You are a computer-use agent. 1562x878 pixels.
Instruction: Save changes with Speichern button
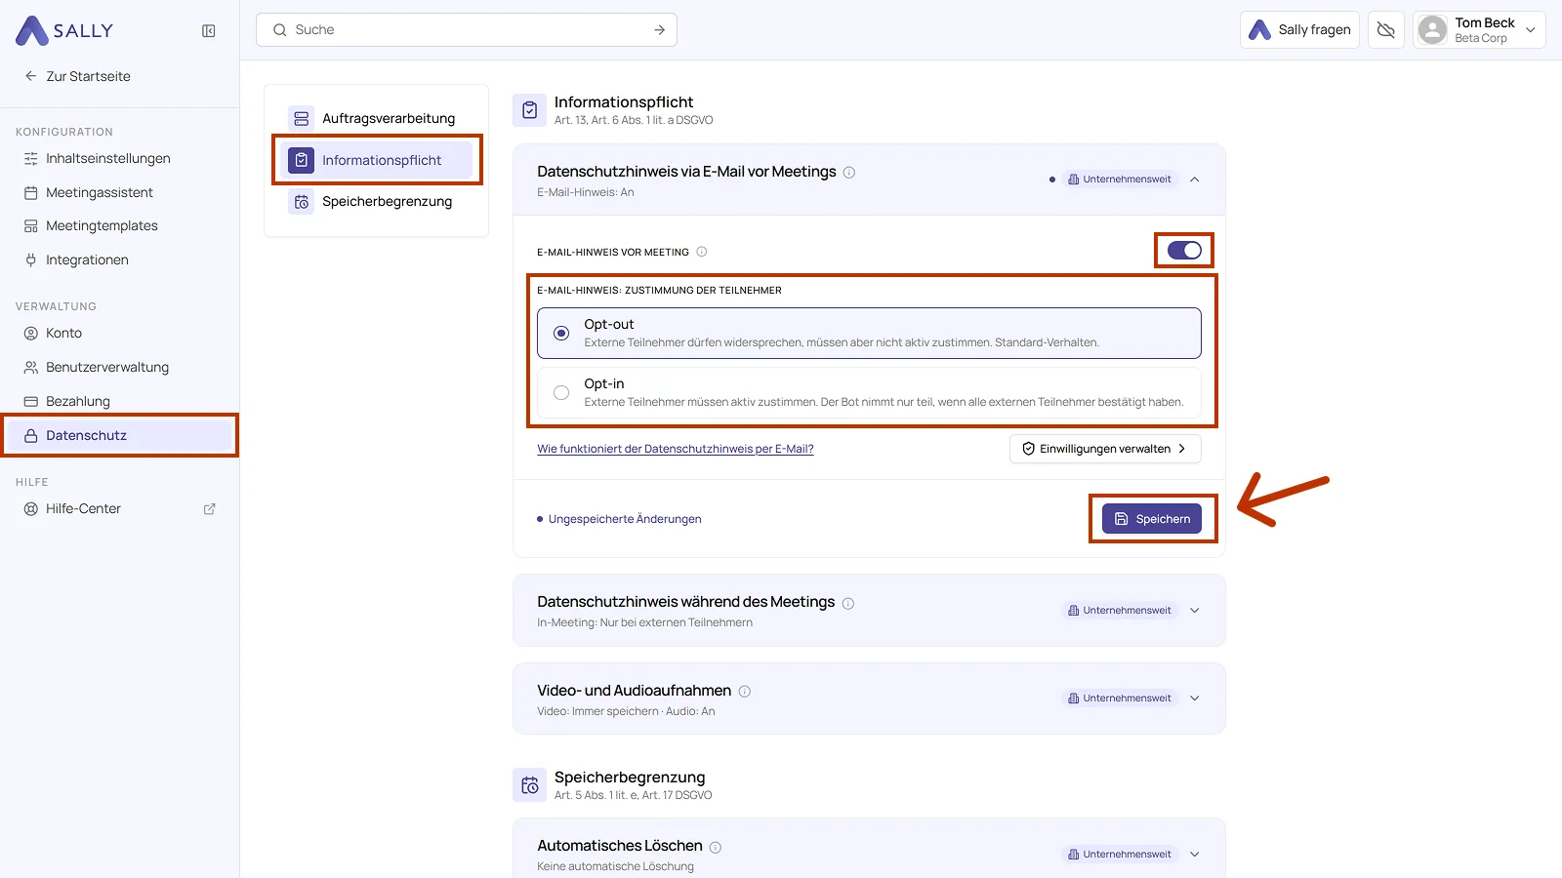click(1152, 519)
